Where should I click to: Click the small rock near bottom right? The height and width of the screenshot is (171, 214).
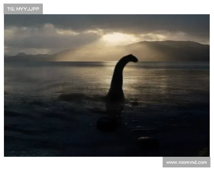(x=147, y=142)
